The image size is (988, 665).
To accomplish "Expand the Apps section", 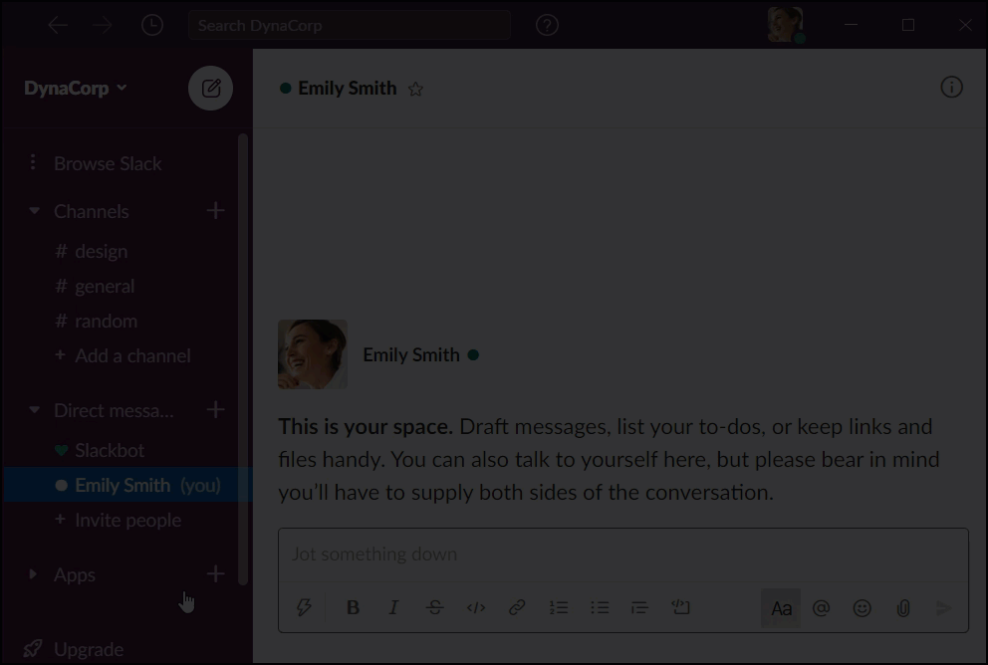I will pyautogui.click(x=33, y=574).
